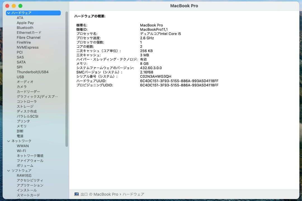Open PCI sidebar entry
302x201 pixels.
(x=20, y=52)
